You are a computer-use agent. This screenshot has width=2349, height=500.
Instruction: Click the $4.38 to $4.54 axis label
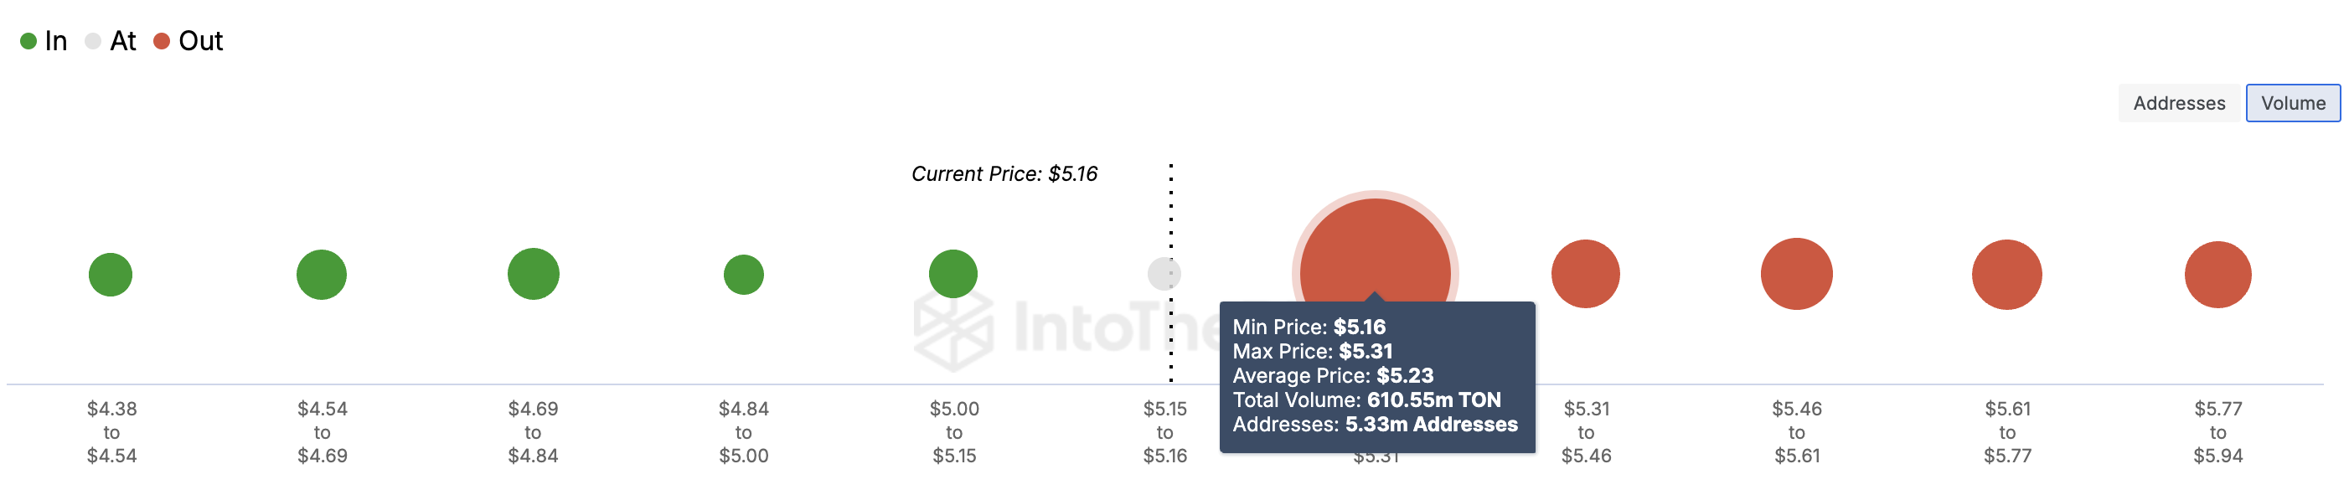tap(111, 432)
